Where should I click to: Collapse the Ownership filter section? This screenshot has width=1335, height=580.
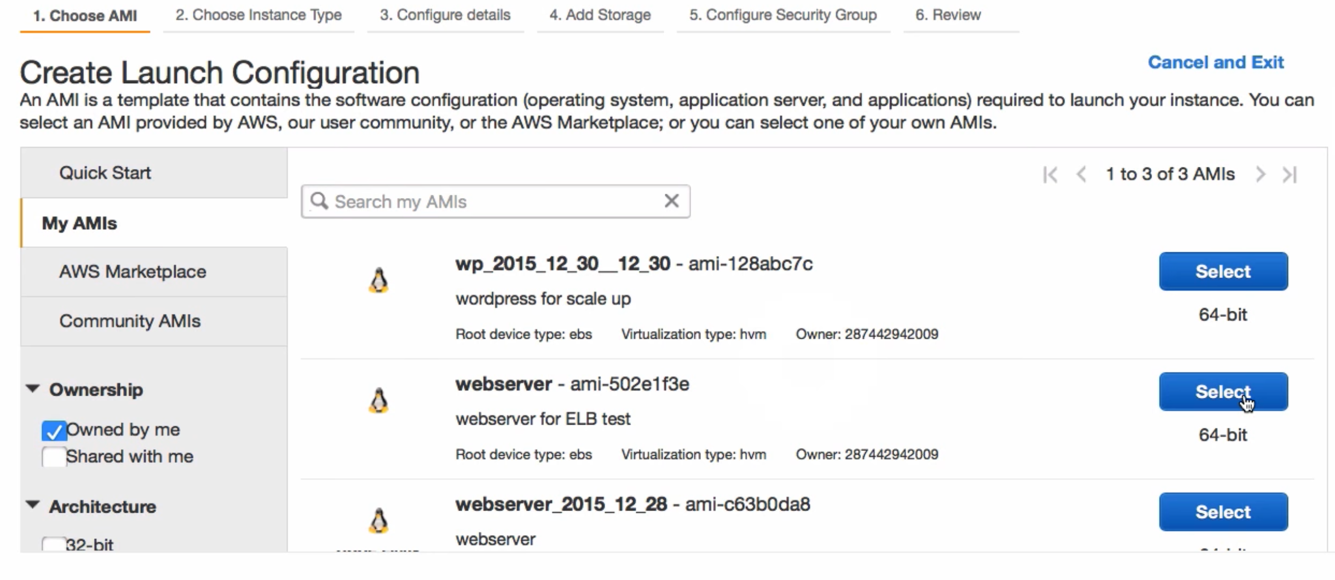[33, 389]
